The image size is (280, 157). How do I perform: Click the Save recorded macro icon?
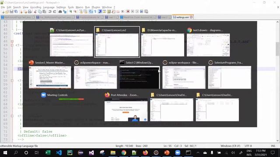146,12
